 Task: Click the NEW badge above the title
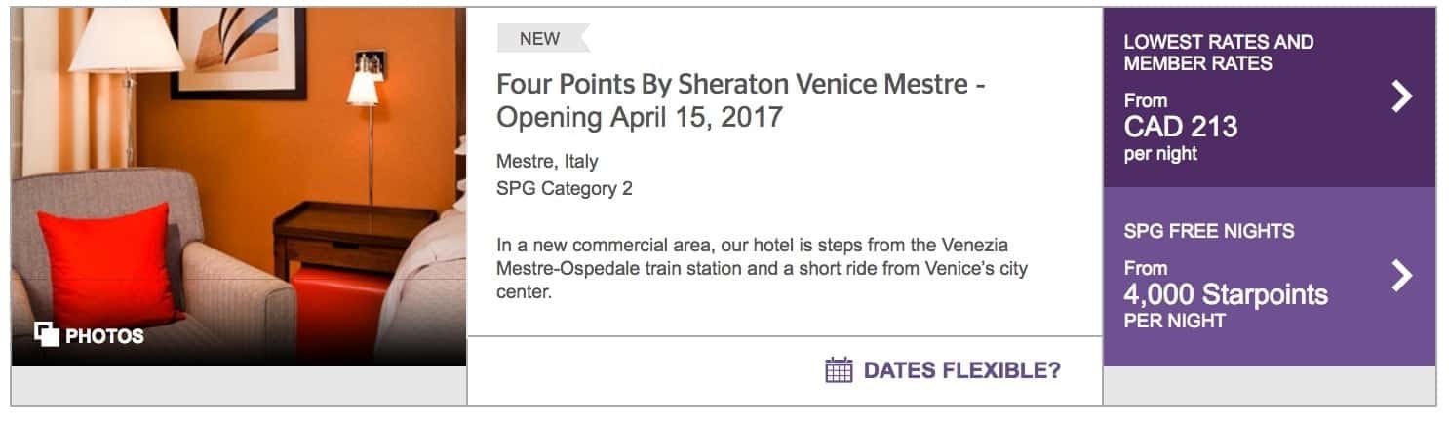(x=540, y=39)
